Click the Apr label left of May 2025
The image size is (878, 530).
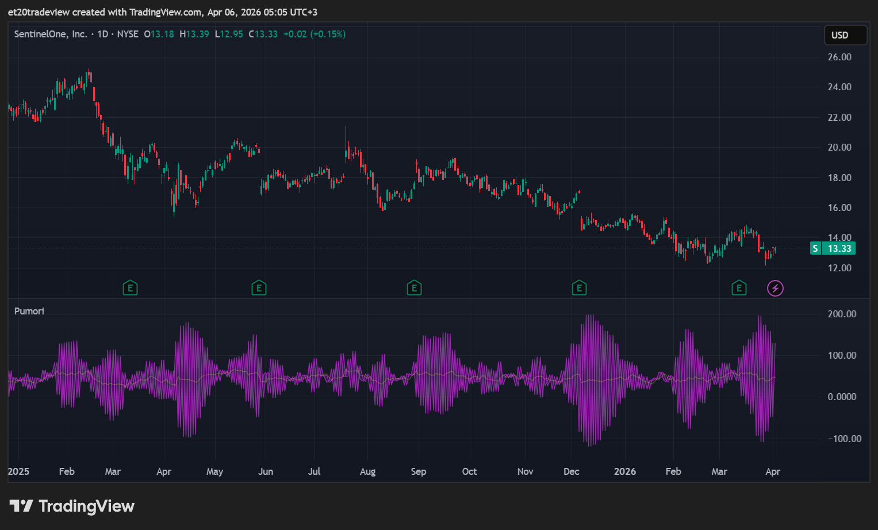tap(164, 471)
